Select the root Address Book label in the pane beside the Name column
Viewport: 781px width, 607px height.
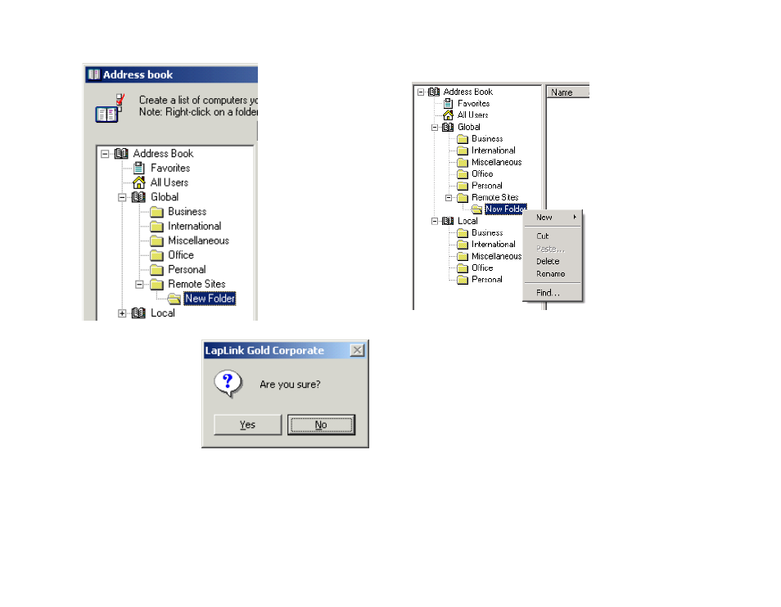pos(467,92)
